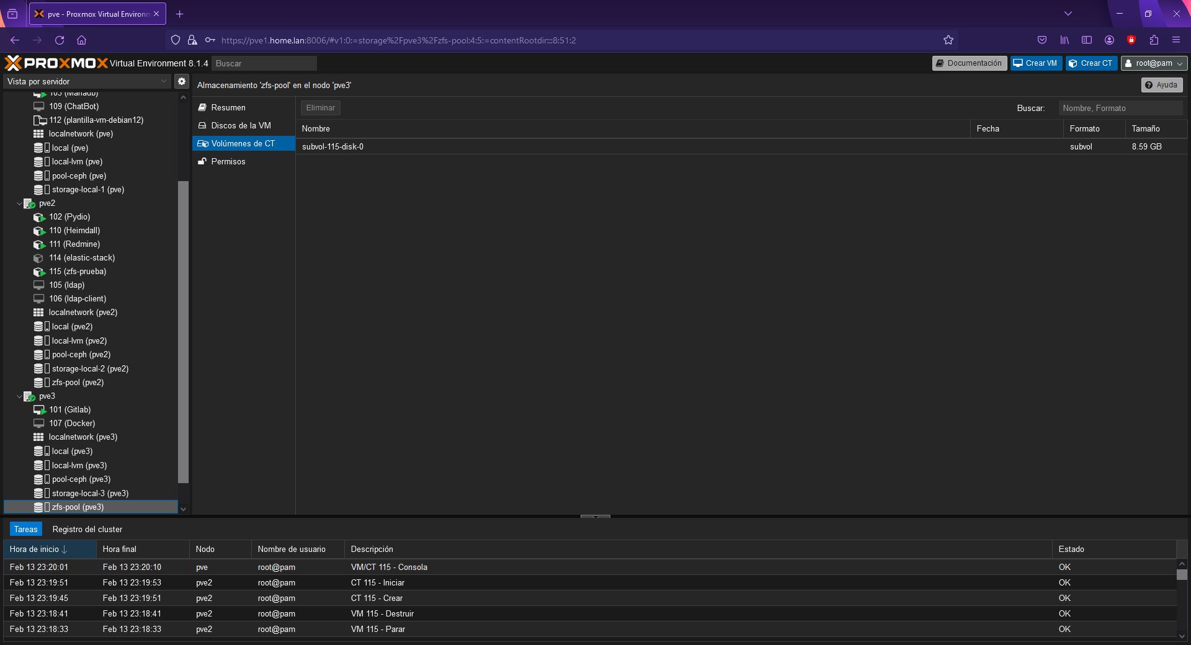Open the VM/CT 115 - Consola task
The width and height of the screenshot is (1191, 645).
point(590,567)
